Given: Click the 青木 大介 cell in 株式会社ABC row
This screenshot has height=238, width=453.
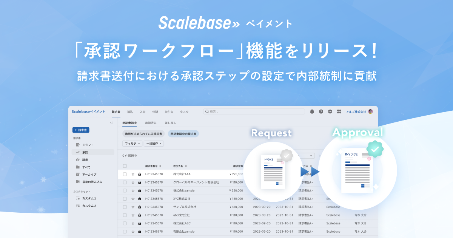Looking at the screenshot, I should point(360,223).
